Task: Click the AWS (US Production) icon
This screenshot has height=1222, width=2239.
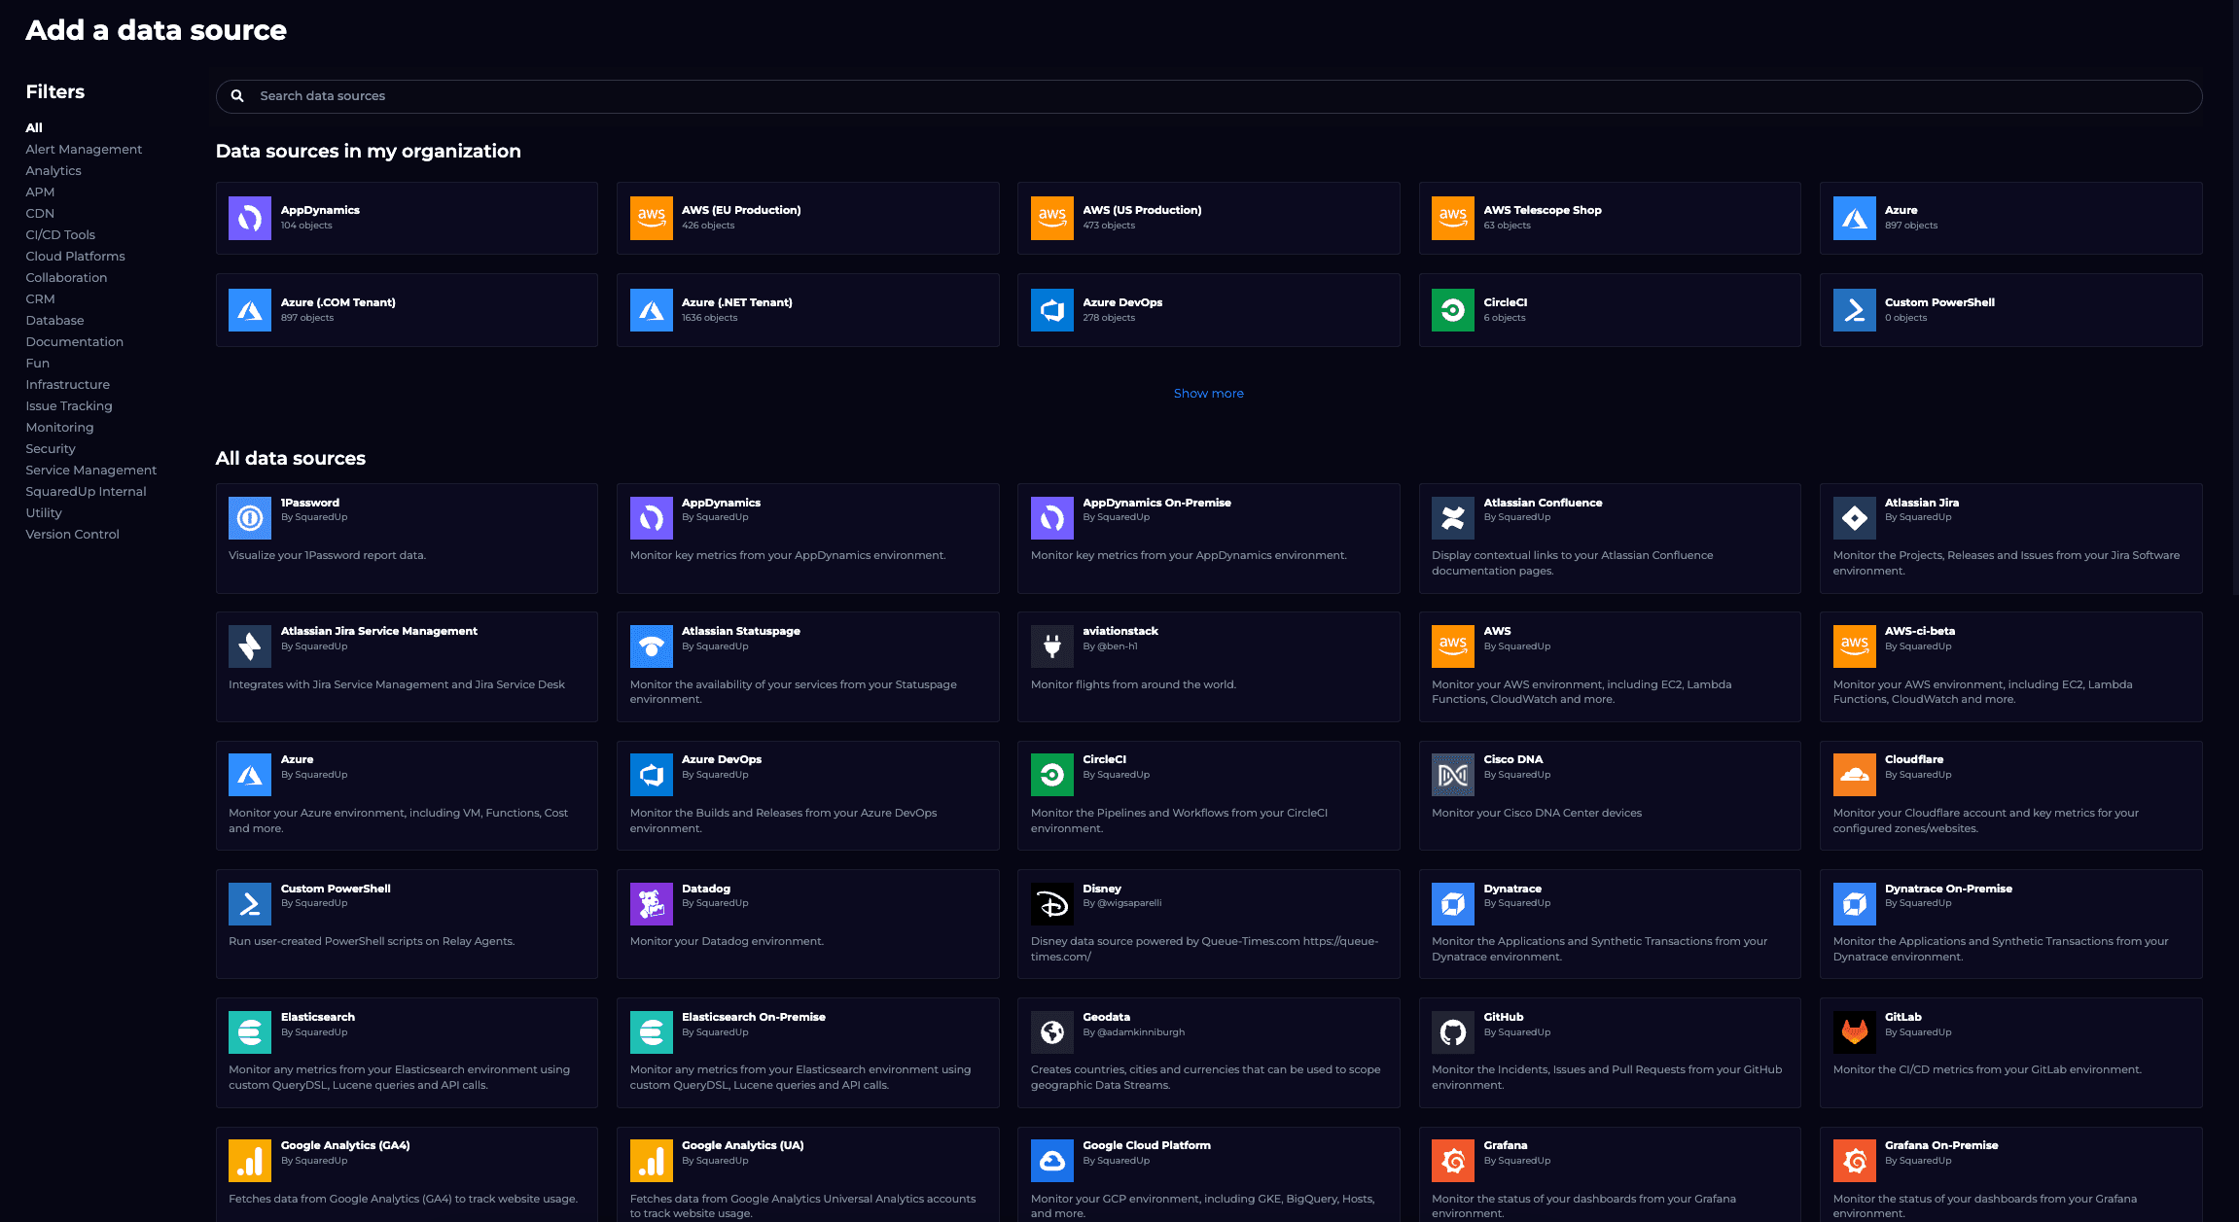Action: coord(1052,218)
